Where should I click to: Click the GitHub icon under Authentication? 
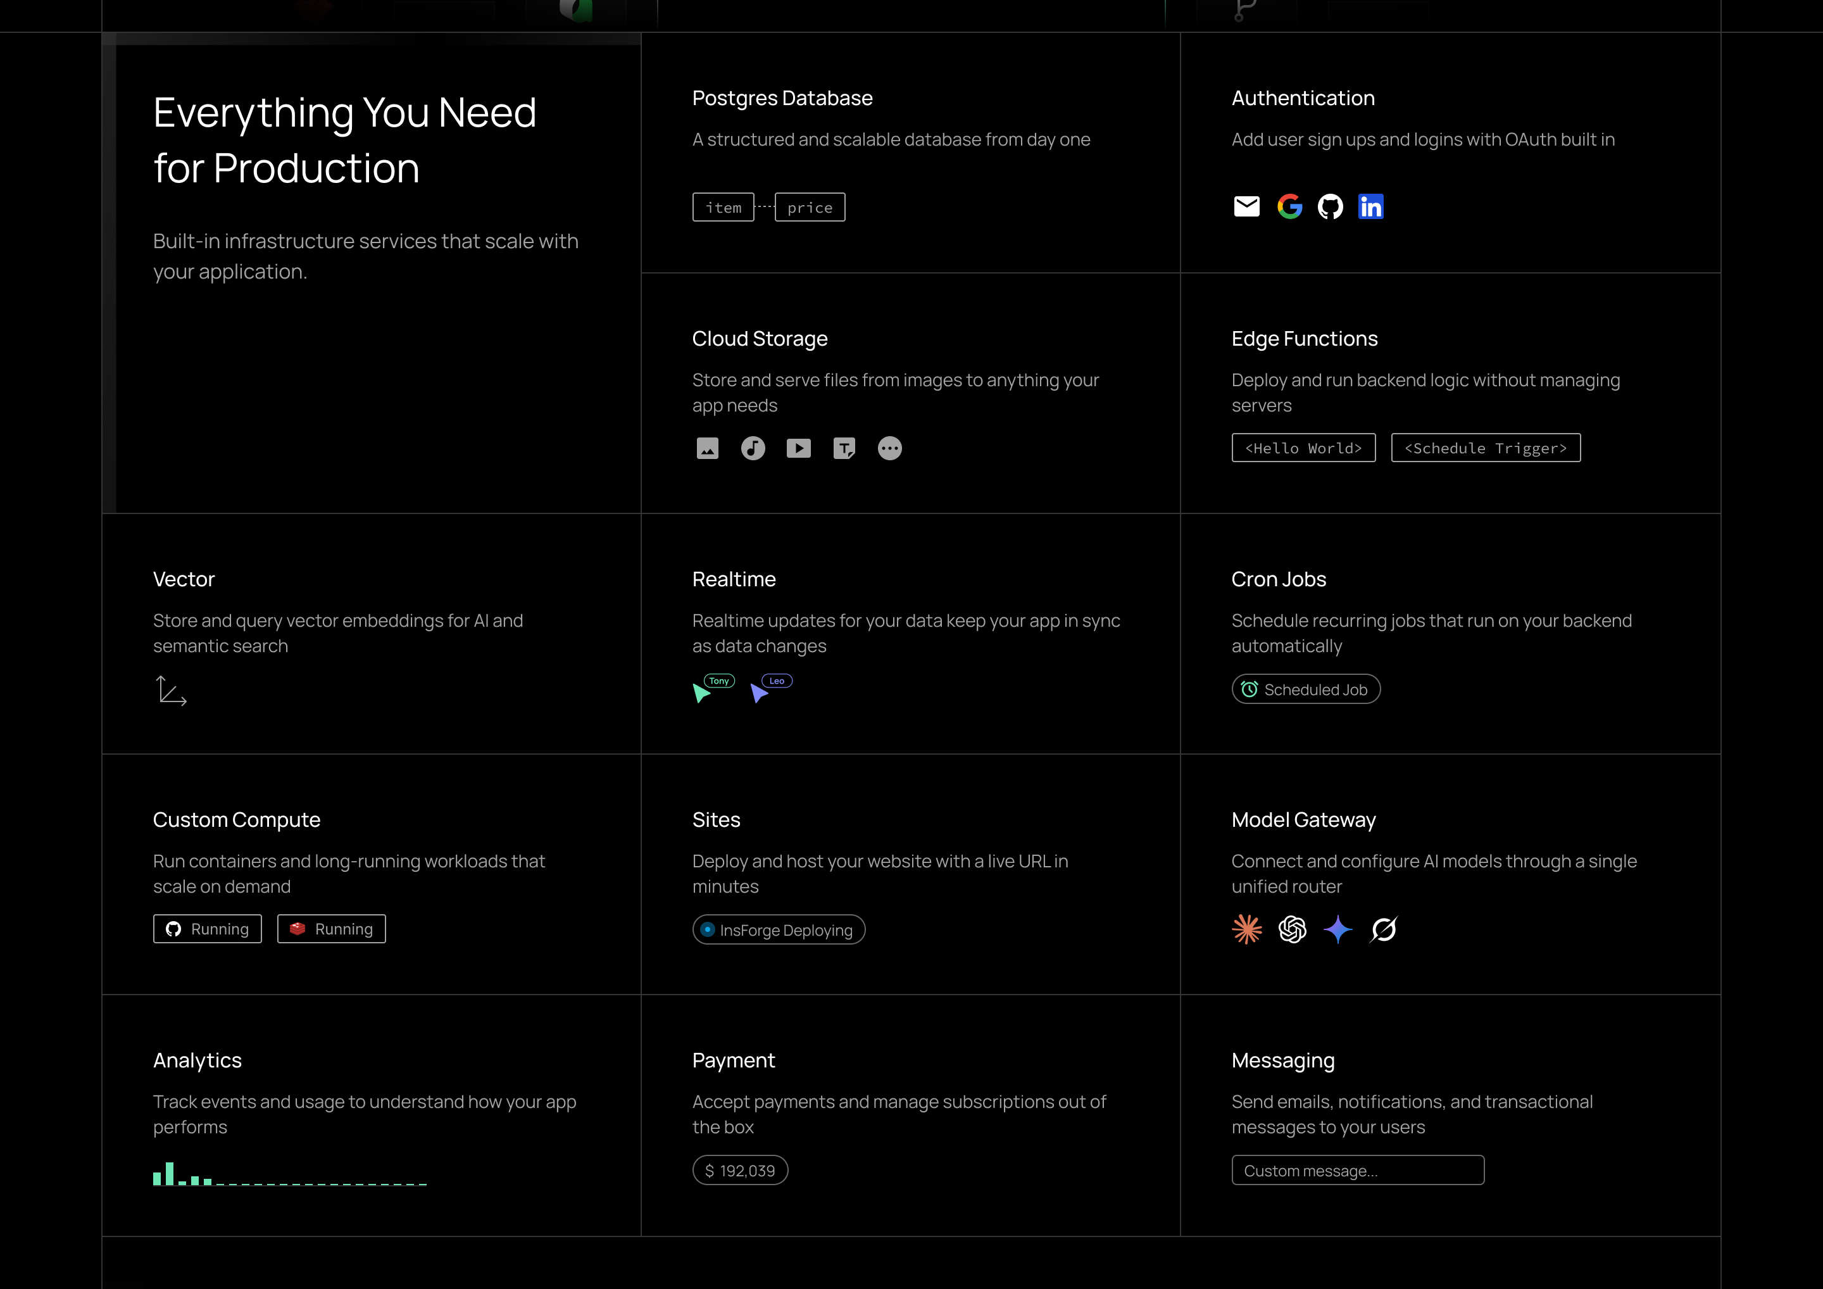(1330, 206)
